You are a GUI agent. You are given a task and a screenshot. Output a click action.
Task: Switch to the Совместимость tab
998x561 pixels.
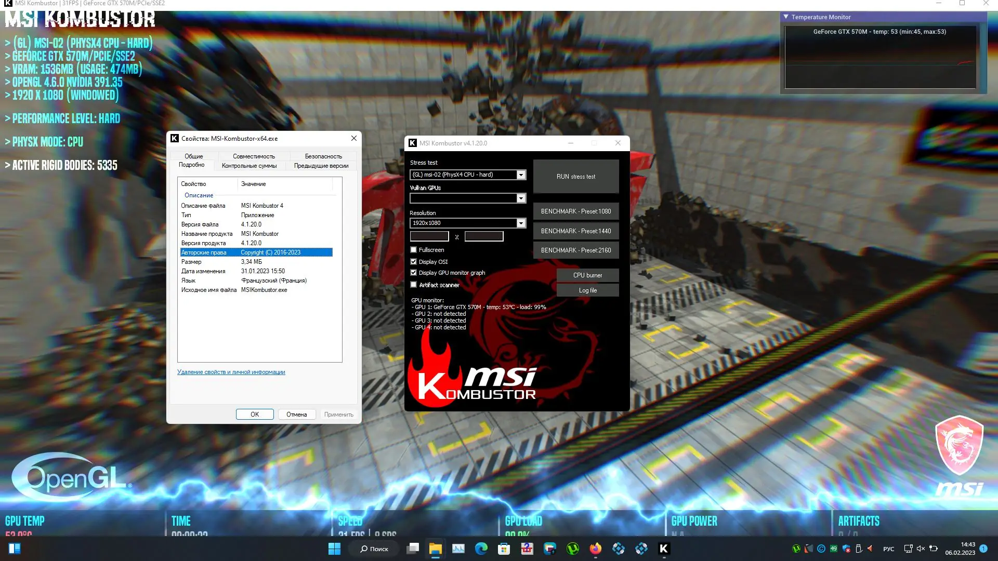click(254, 156)
